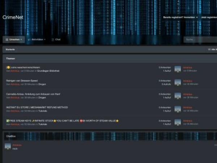Click the author name under coins waschen thread
The height and width of the screenshot is (163, 217).
[15, 71]
